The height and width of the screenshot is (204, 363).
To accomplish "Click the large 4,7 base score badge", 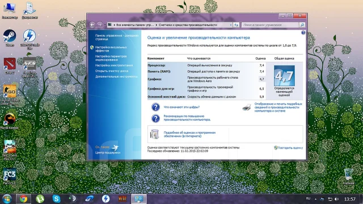I will 284,75.
